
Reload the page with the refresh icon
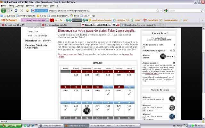click(16, 11)
